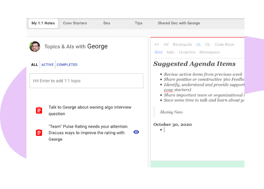Select the 'Team Pulse Rating needs your attention' topic
This screenshot has height=189, width=264.
tap(89, 133)
